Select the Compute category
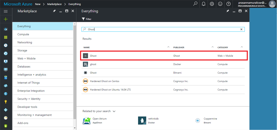 (23, 34)
